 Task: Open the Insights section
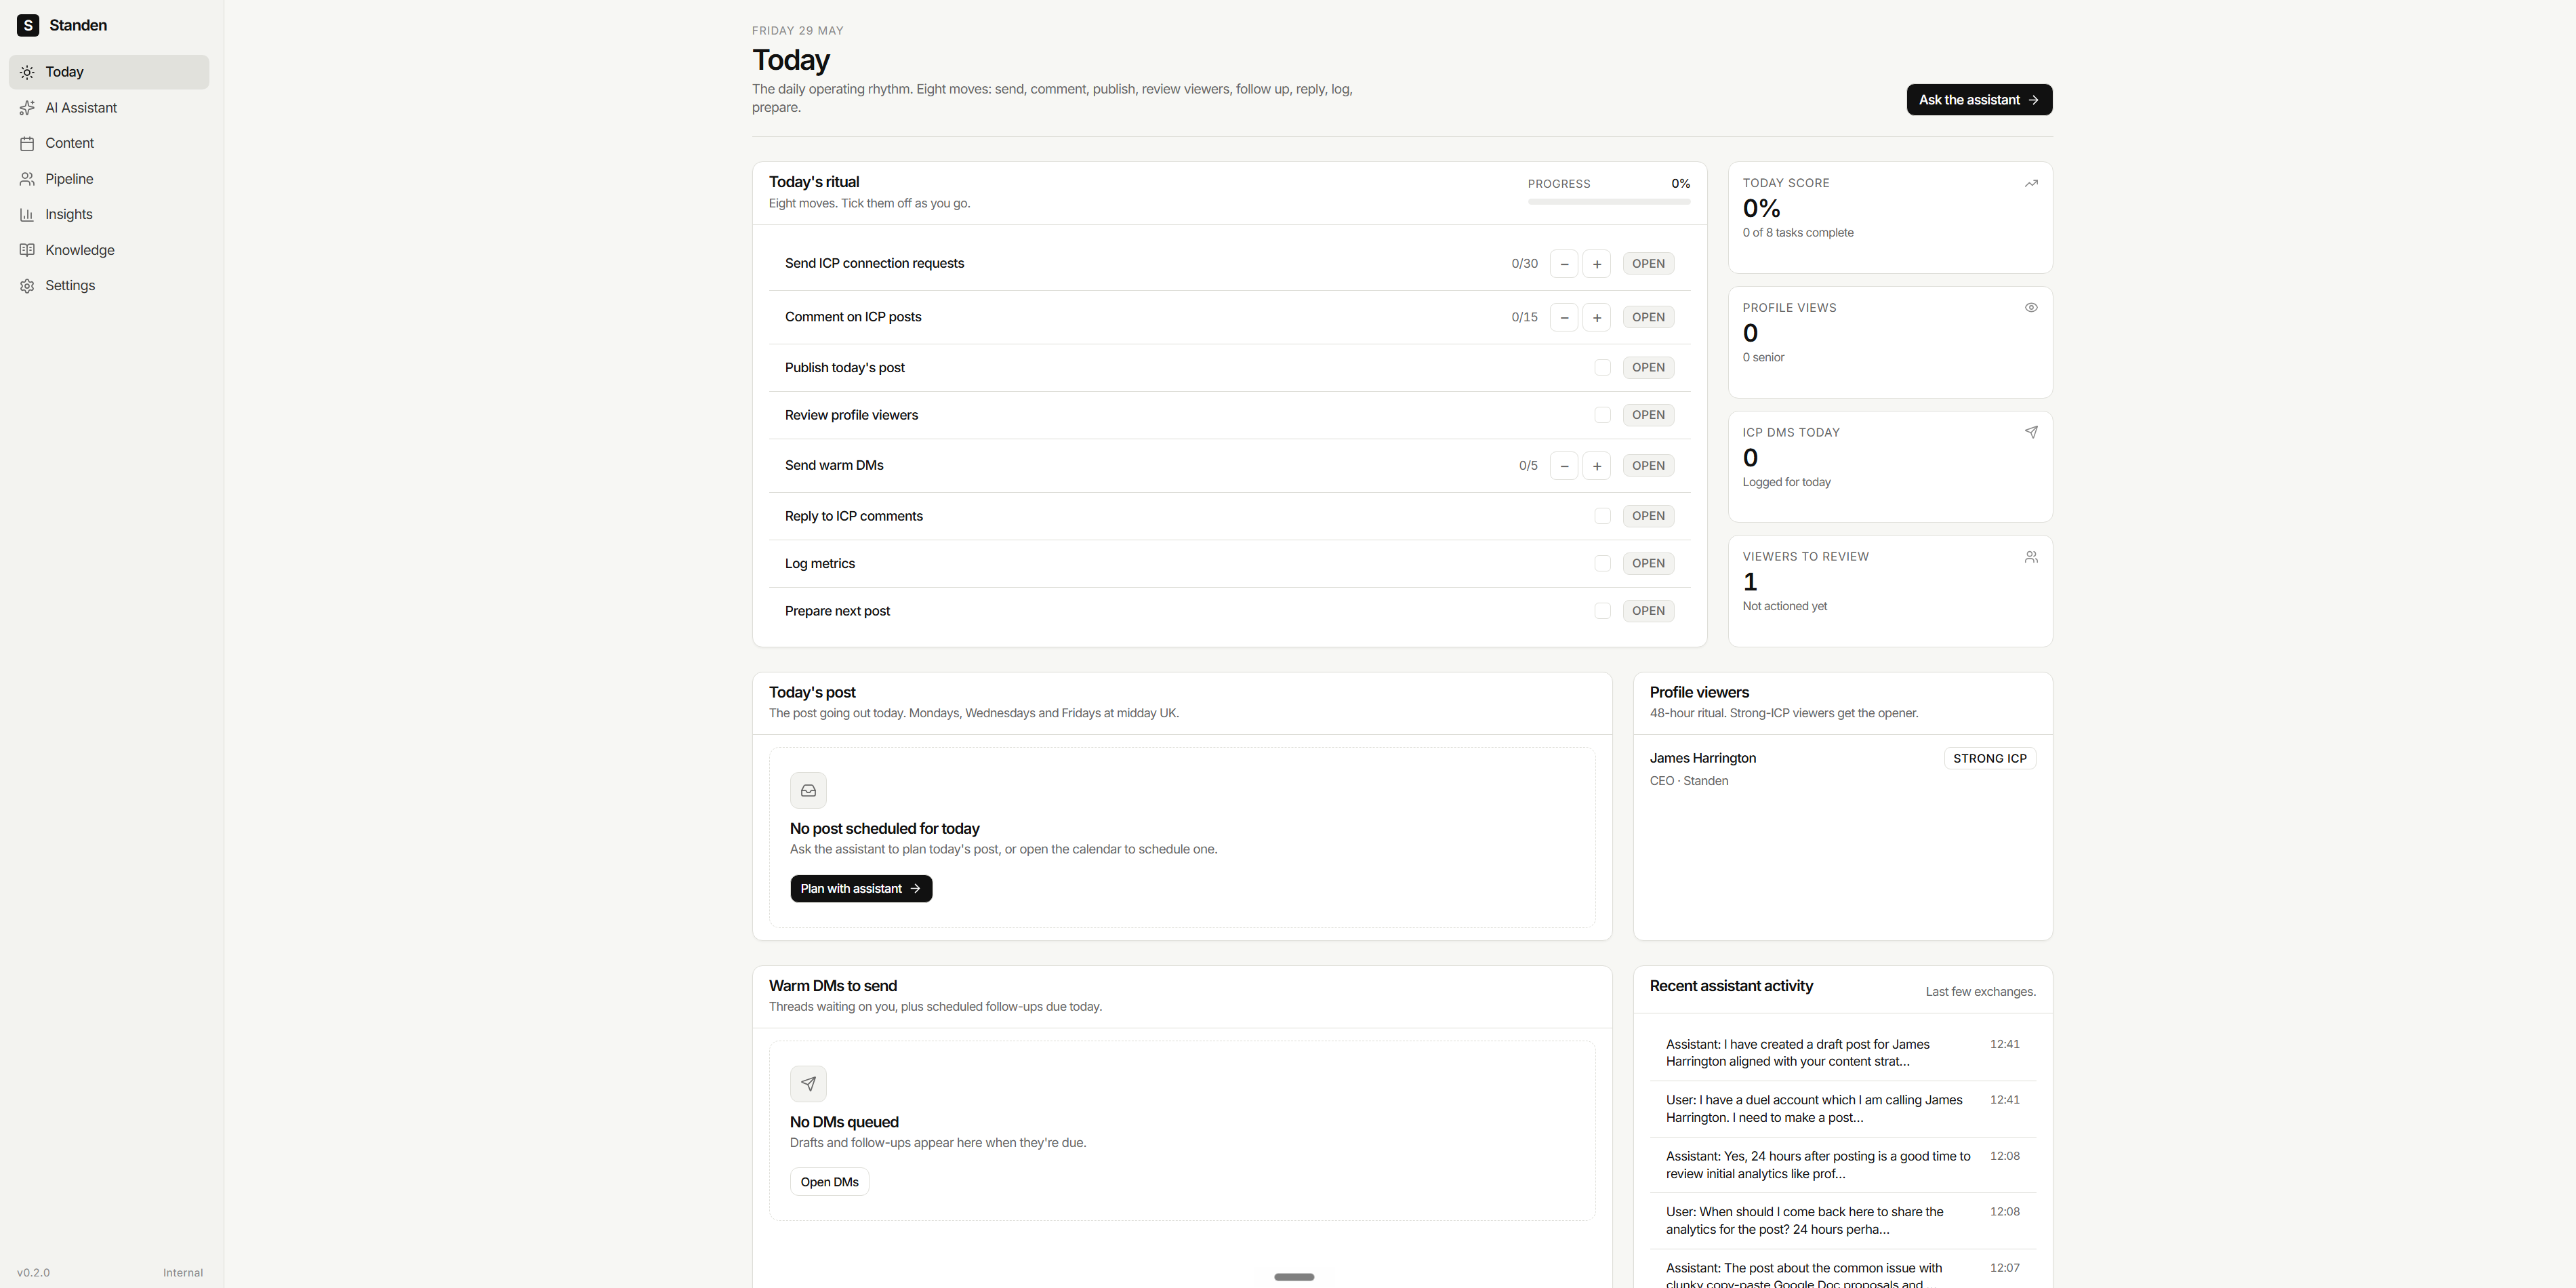[x=109, y=214]
